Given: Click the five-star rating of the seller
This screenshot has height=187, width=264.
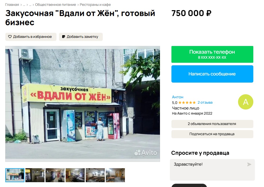Looking at the screenshot, I should pos(187,103).
